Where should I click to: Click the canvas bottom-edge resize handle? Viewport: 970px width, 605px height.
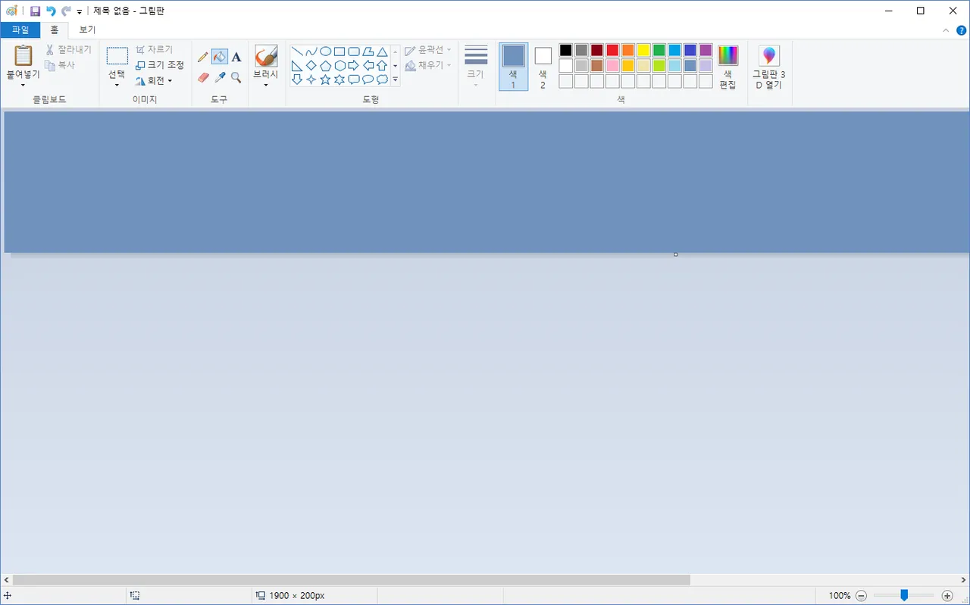tap(675, 254)
